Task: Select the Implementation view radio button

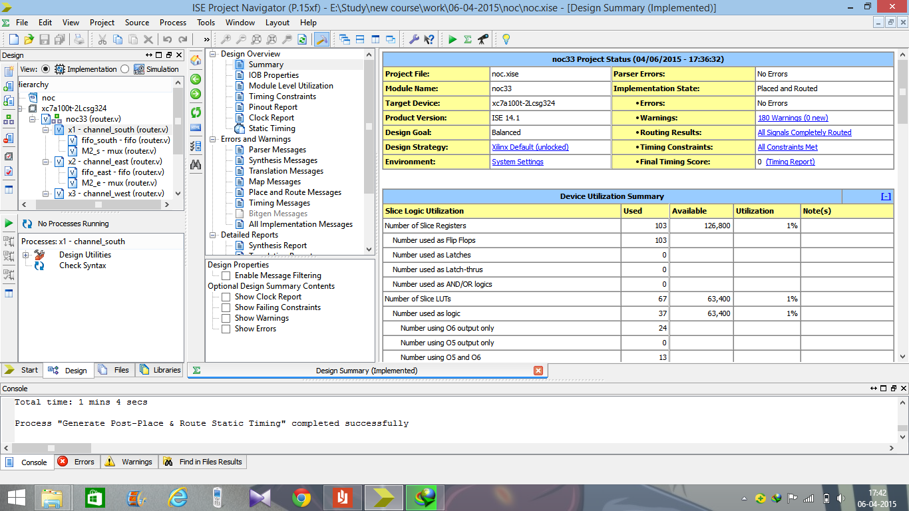Action: point(45,69)
